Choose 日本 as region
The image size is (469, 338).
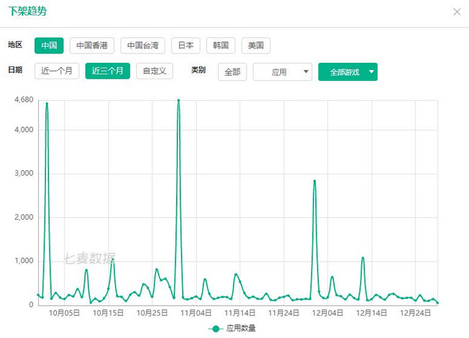coord(185,45)
